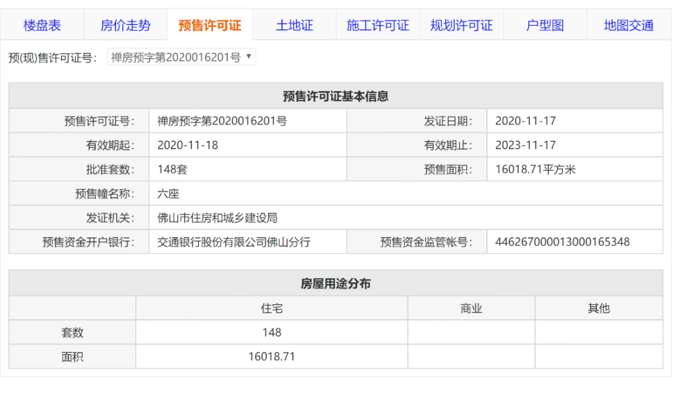The height and width of the screenshot is (393, 681).
Task: Click the presale area 16018.71平方米
Action: [536, 169]
